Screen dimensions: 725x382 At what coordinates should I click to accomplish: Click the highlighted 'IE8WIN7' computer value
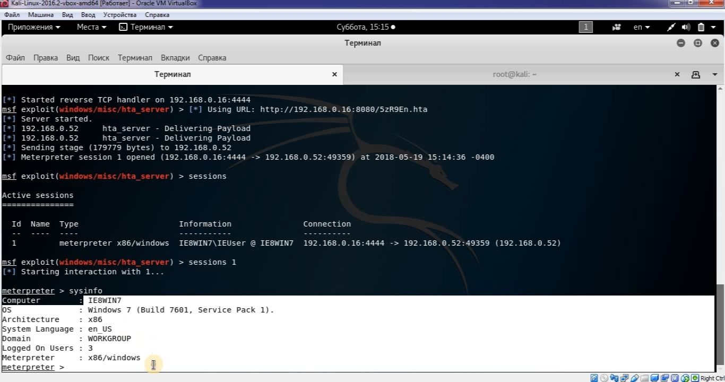click(x=105, y=300)
